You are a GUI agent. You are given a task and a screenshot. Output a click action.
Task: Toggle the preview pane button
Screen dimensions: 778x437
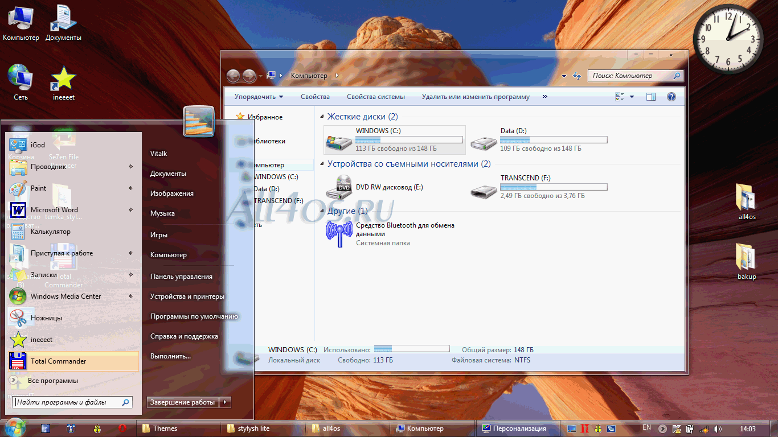coord(651,97)
